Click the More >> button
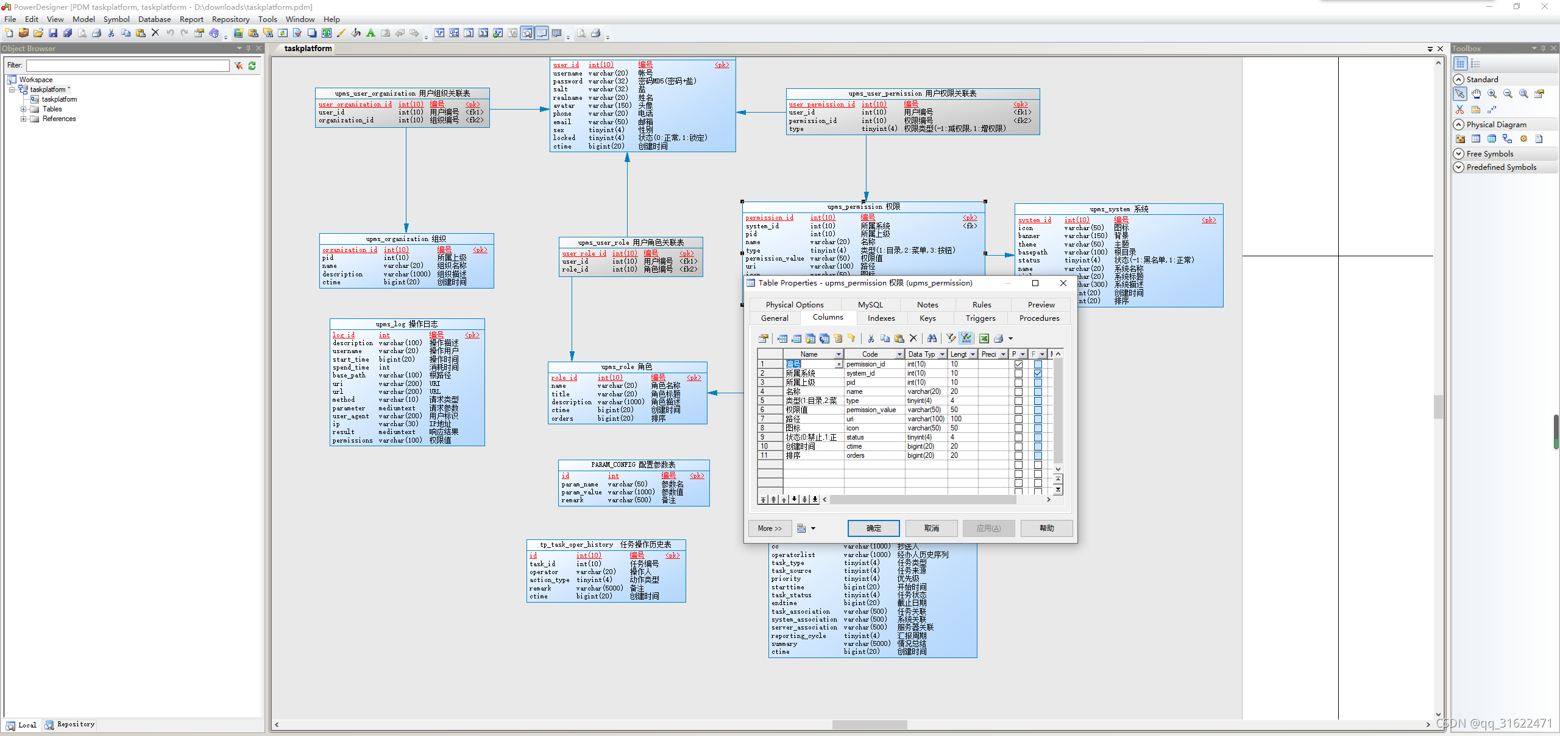1560x736 pixels. pyautogui.click(x=770, y=528)
